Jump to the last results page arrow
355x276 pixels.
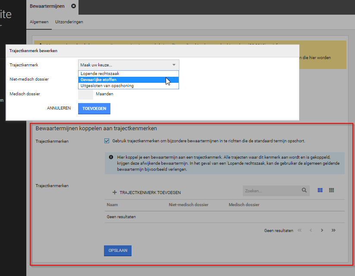(x=333, y=230)
